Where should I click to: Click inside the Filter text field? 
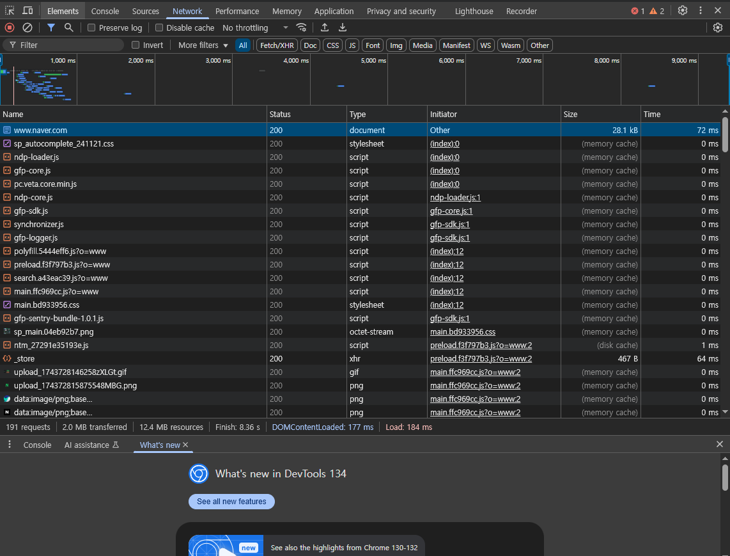[64, 45]
